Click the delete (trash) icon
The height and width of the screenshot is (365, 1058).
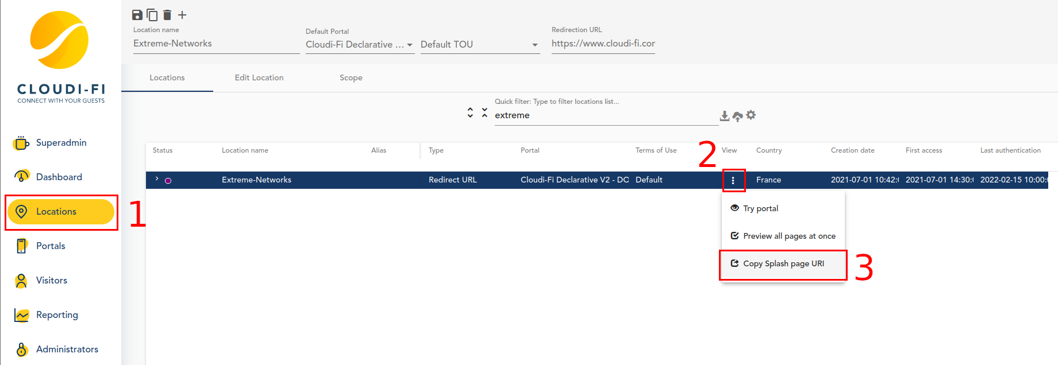click(167, 15)
